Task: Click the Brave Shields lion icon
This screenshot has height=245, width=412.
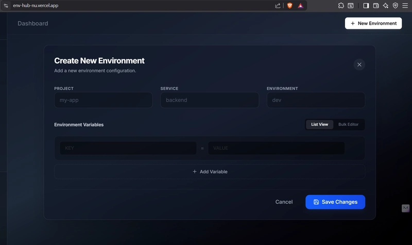Action: point(289,6)
